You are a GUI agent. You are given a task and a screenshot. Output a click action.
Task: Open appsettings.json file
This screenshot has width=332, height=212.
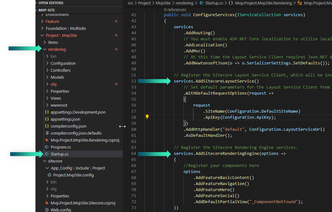(65, 119)
